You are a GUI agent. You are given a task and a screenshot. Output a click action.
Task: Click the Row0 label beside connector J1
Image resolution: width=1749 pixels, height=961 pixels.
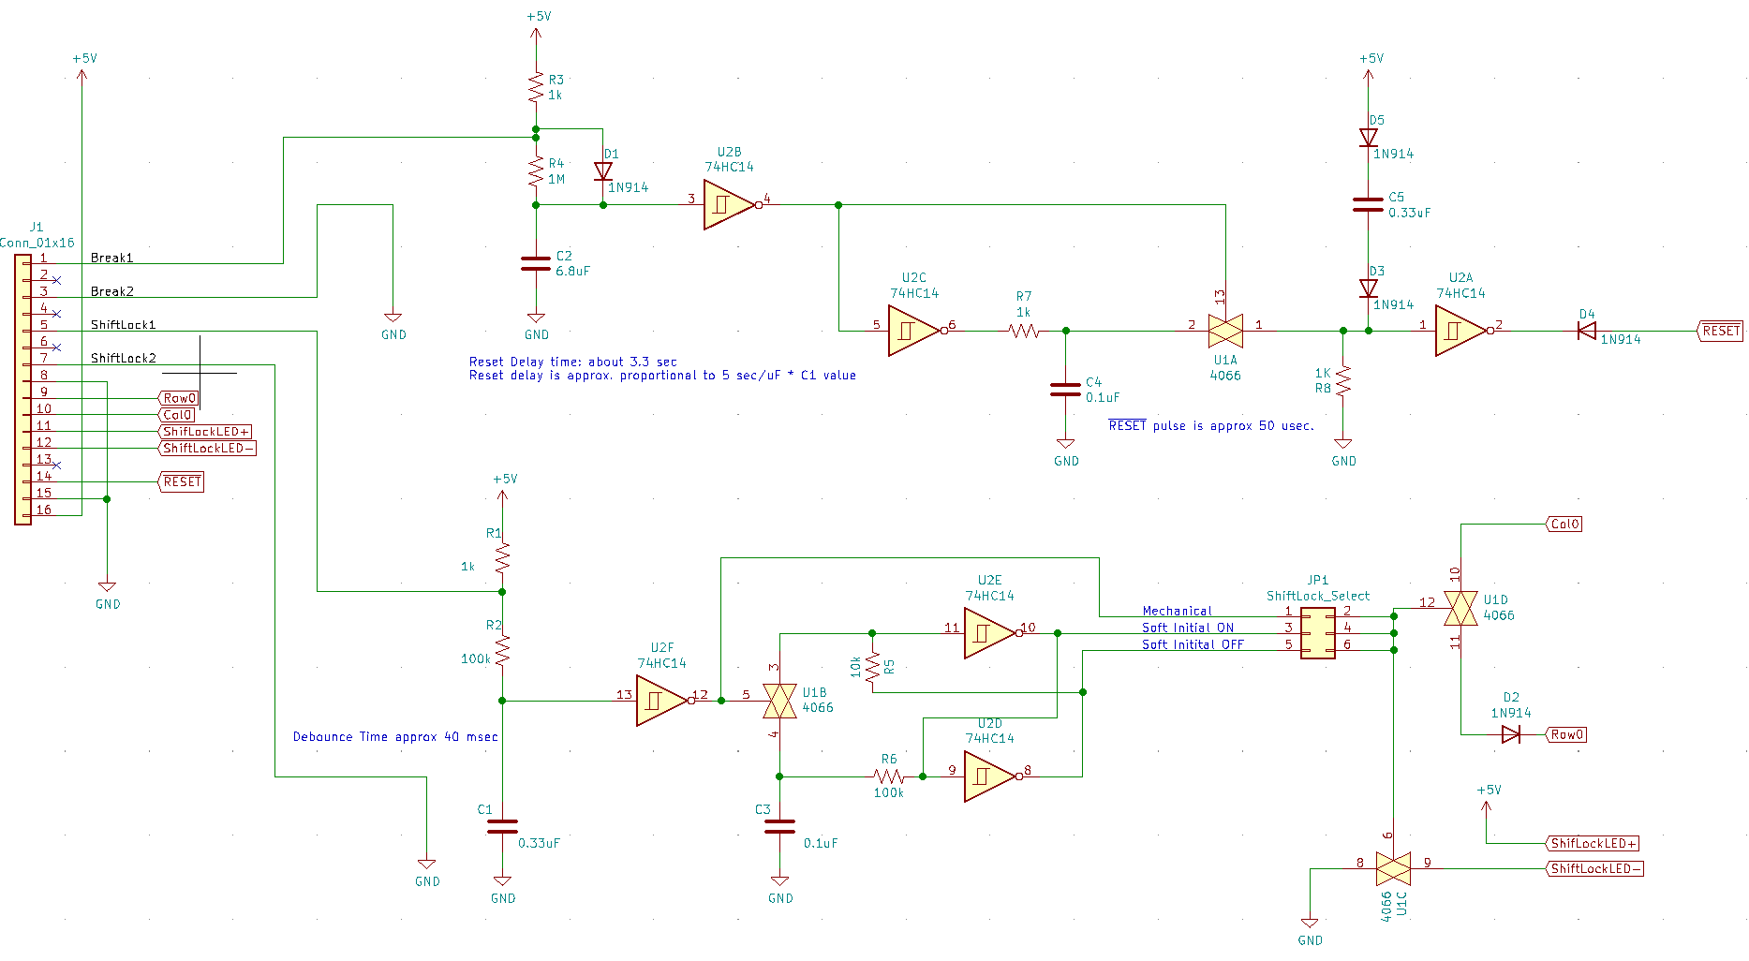[x=179, y=398]
